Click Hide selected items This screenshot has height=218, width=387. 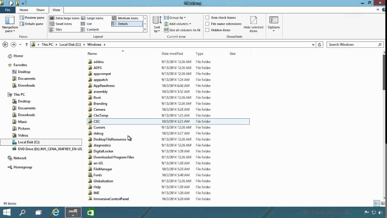tap(253, 24)
